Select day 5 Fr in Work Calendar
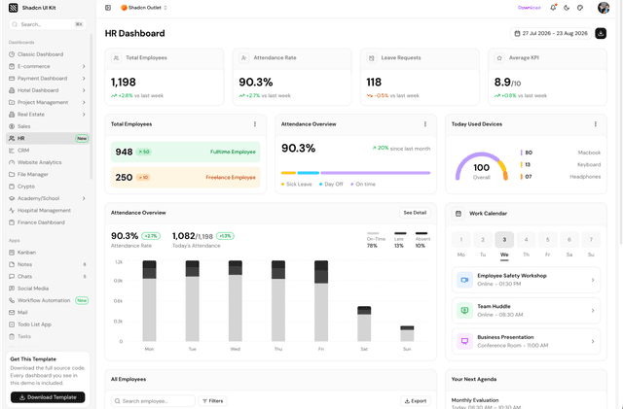The image size is (623, 409). [x=547, y=240]
